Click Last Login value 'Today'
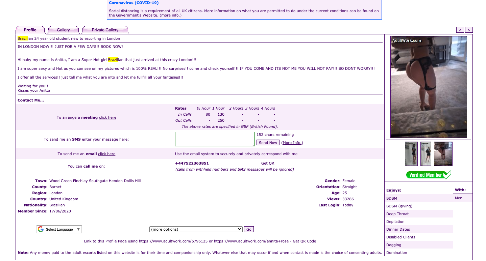 [x=348, y=205]
